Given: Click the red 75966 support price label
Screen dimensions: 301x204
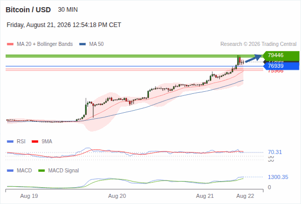Looking at the screenshot, I should tap(275, 71).
